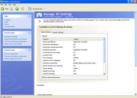
Task: Click the Back label in the toolbar
Action: [7, 9]
